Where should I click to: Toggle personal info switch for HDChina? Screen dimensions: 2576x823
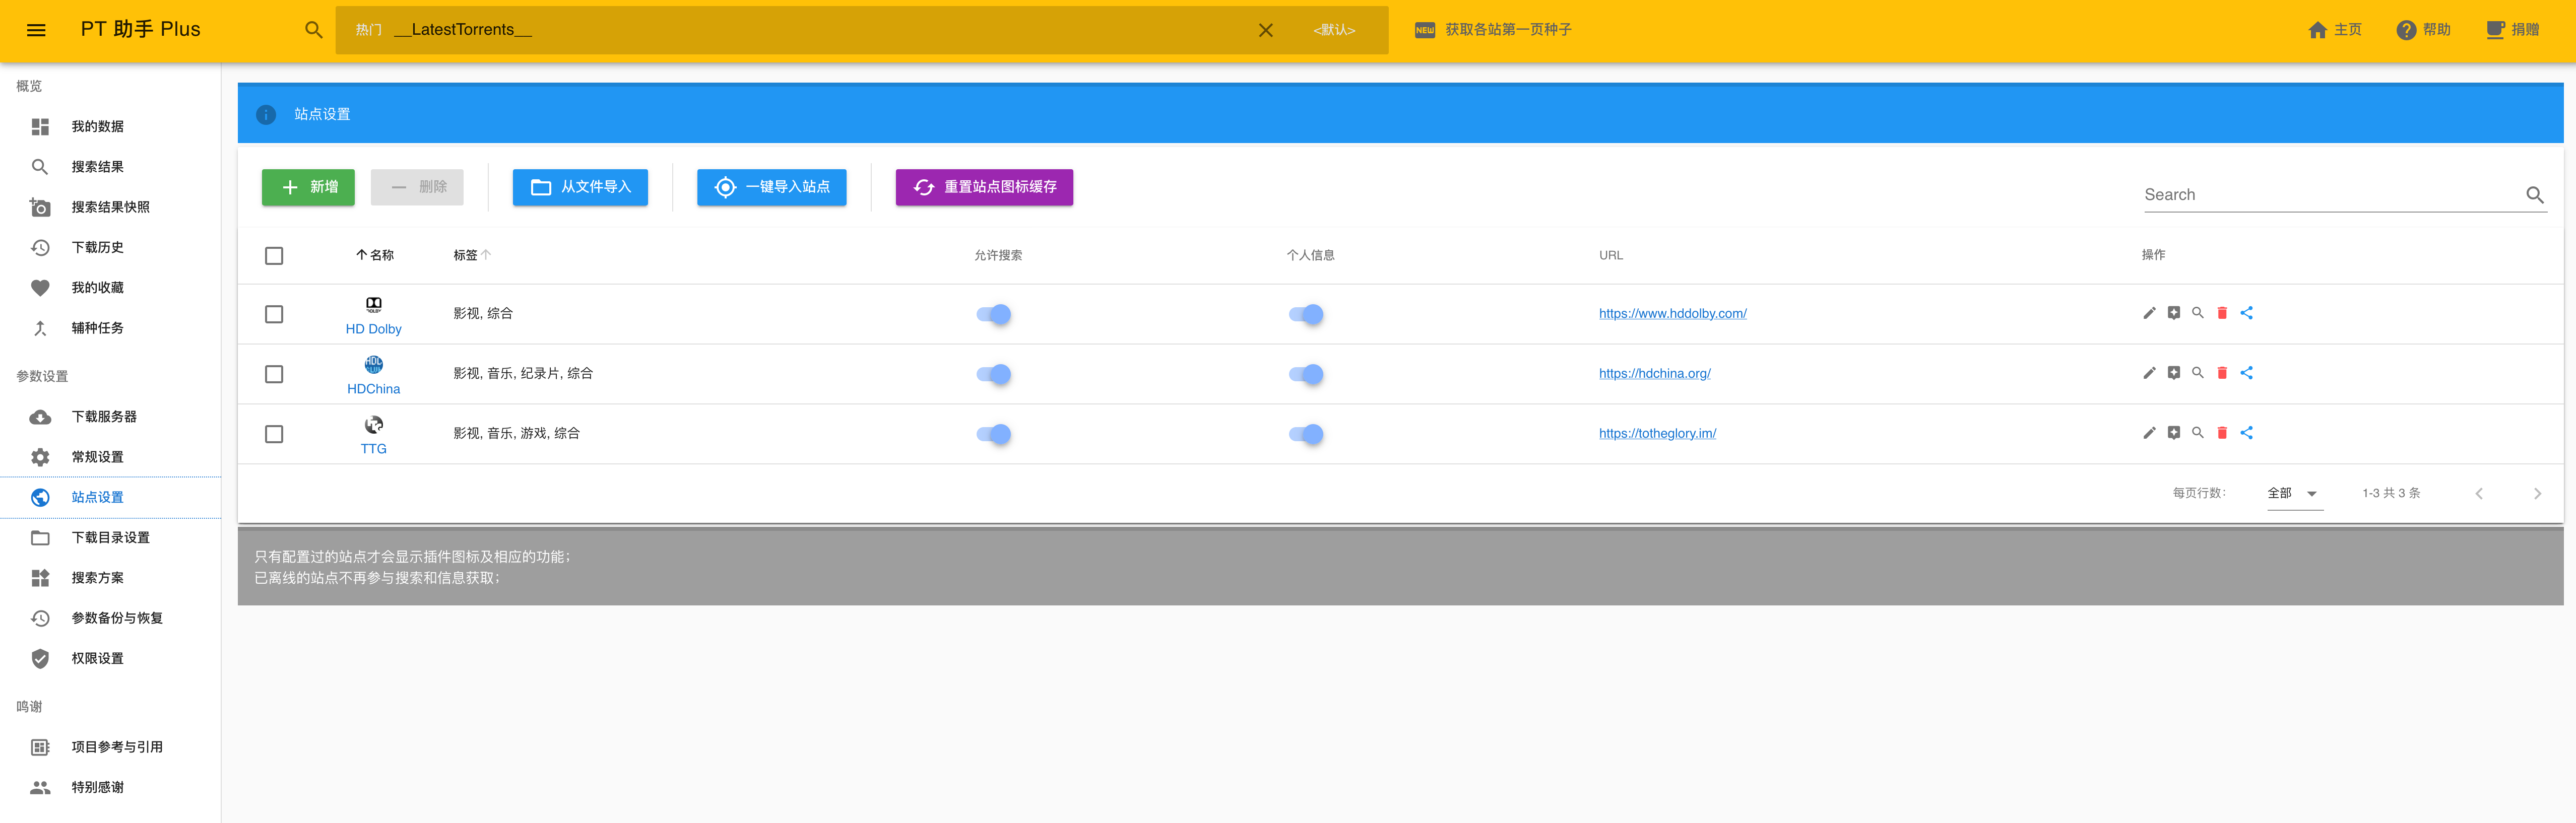click(x=1305, y=374)
